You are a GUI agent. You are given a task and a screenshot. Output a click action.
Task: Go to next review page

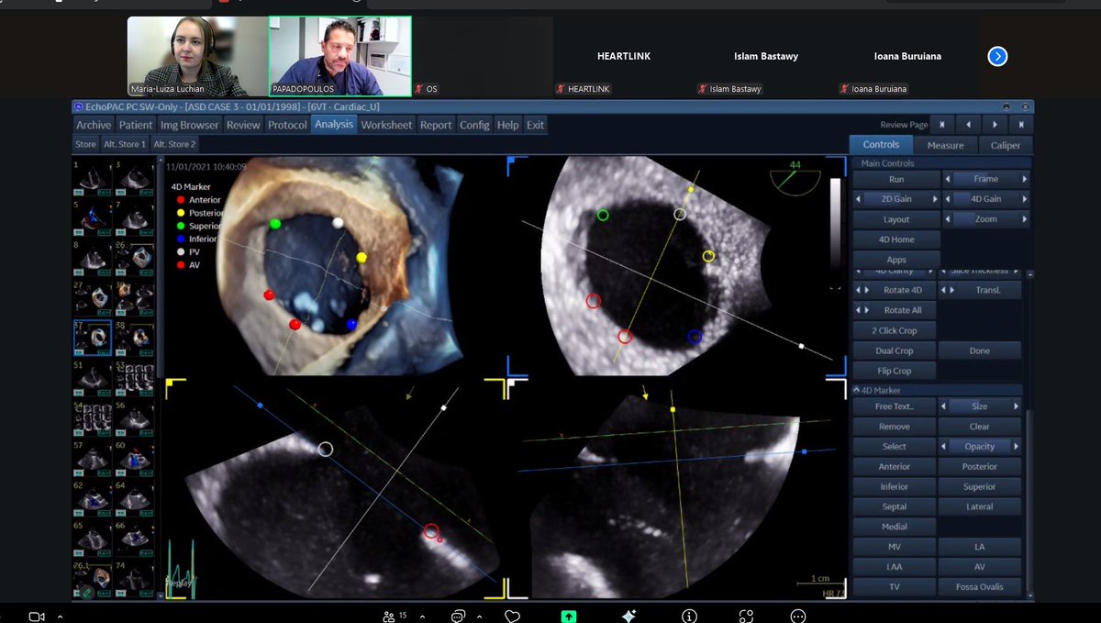point(995,124)
